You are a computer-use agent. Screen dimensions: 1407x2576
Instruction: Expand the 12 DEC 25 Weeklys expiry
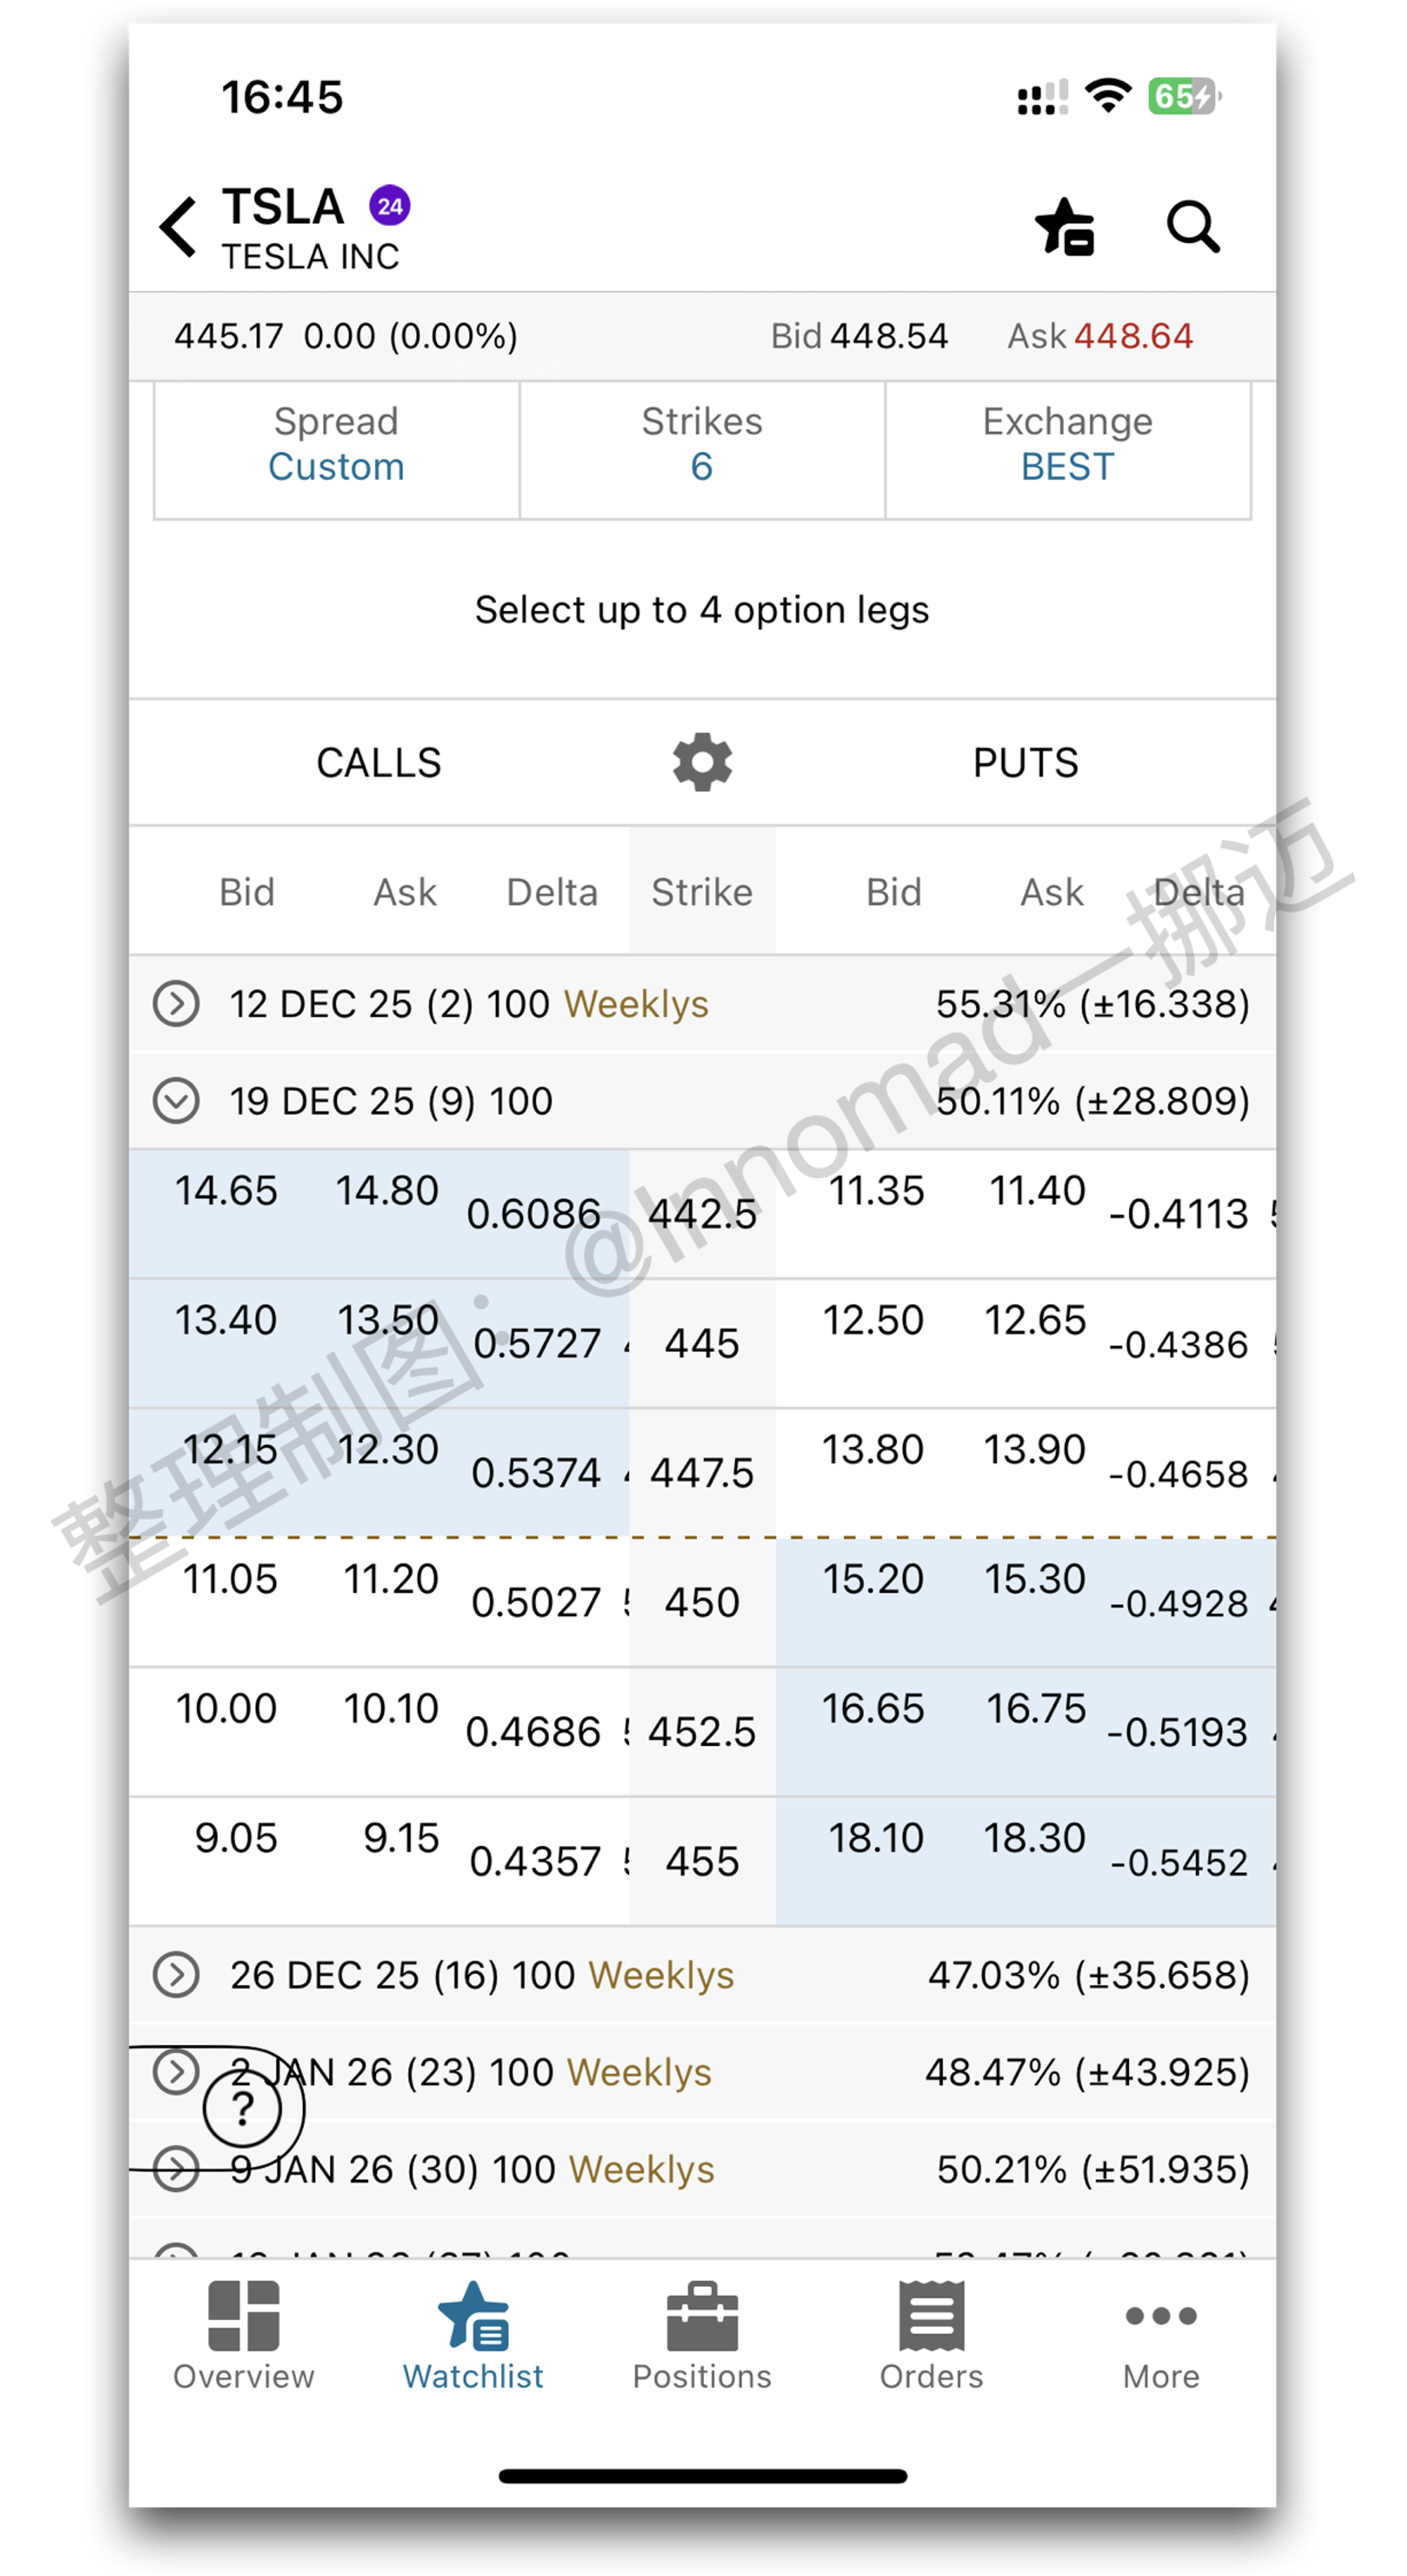pyautogui.click(x=177, y=1004)
